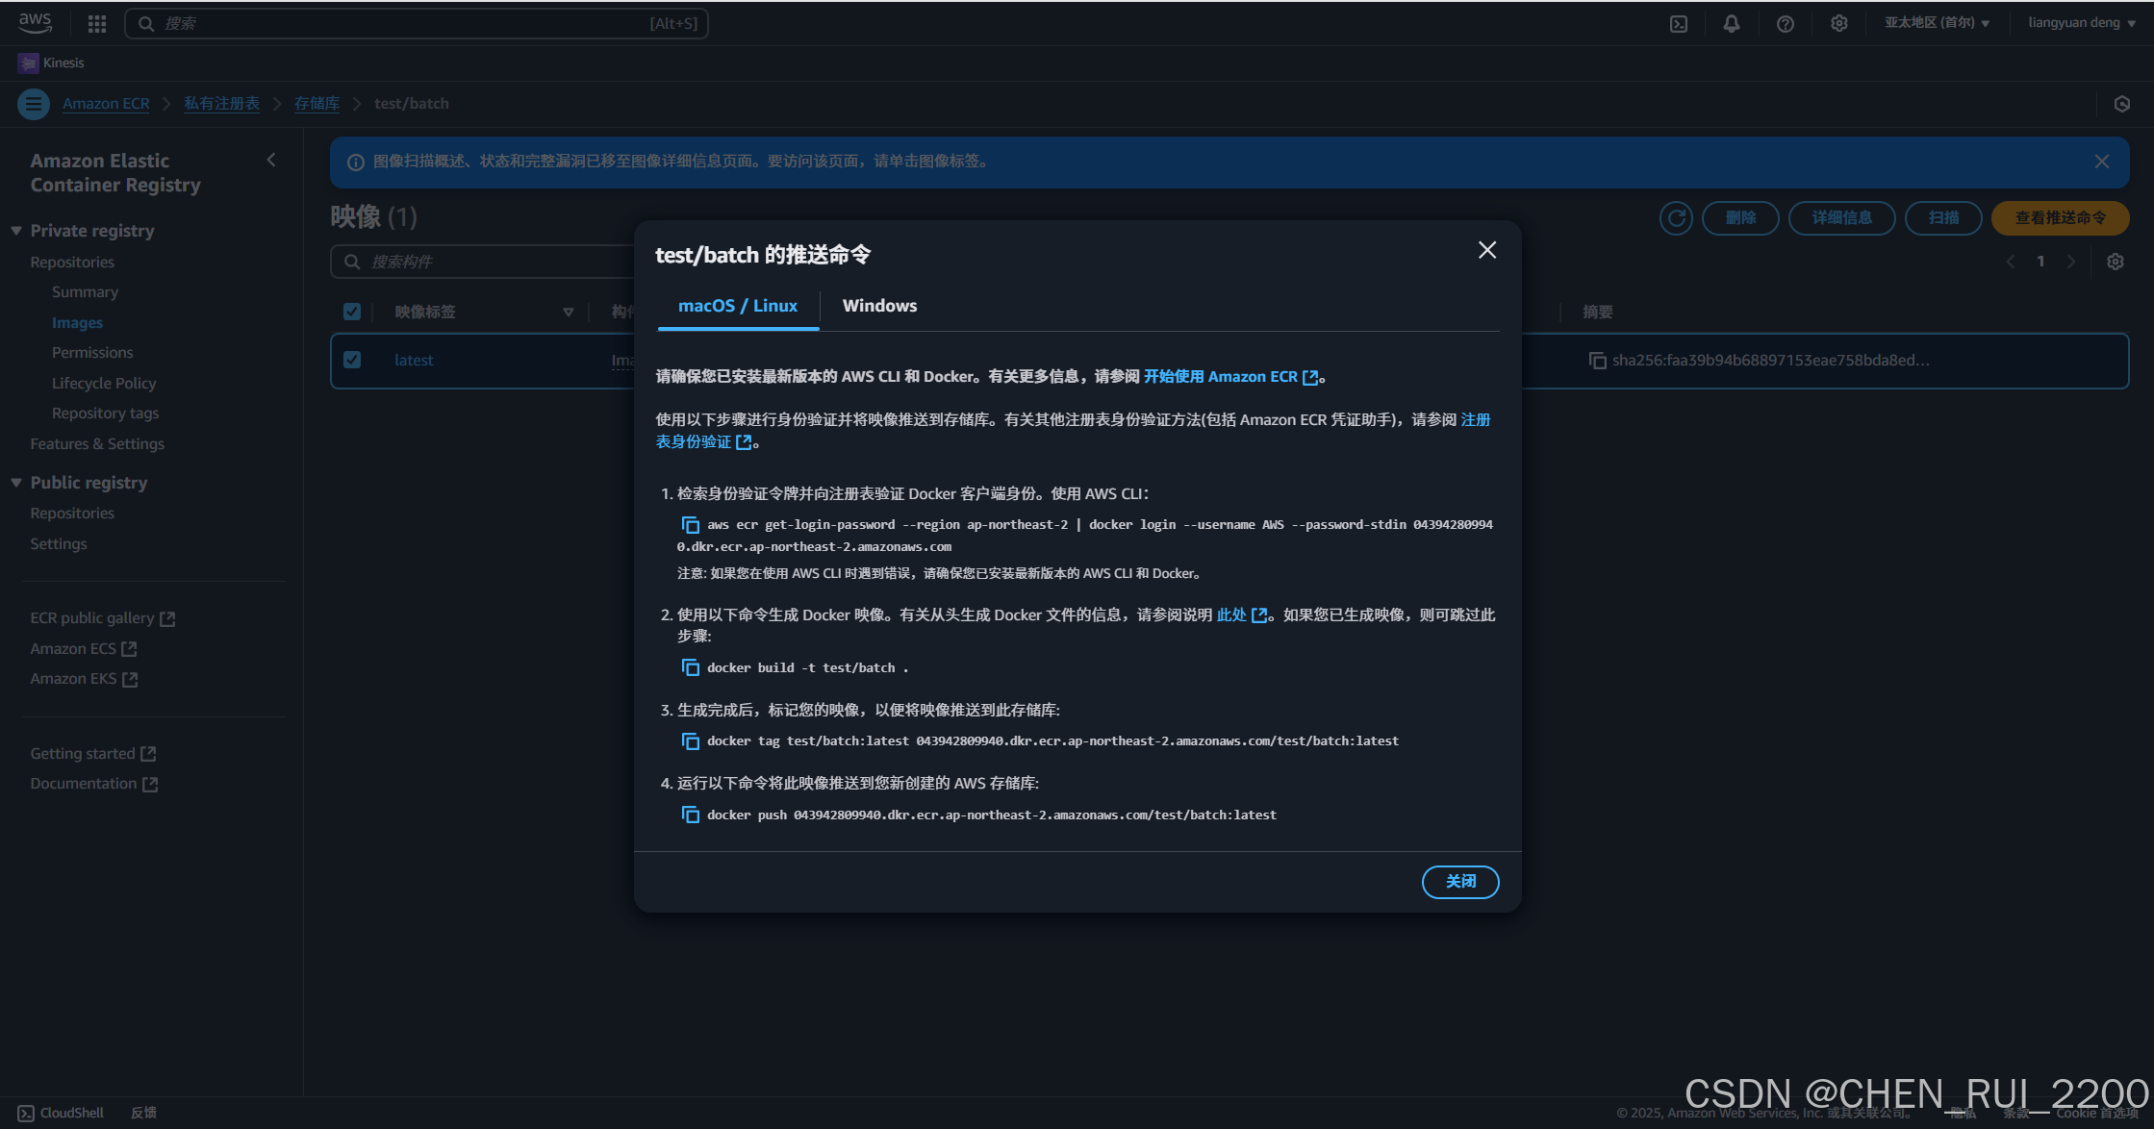Open the notifications bell

1732,24
